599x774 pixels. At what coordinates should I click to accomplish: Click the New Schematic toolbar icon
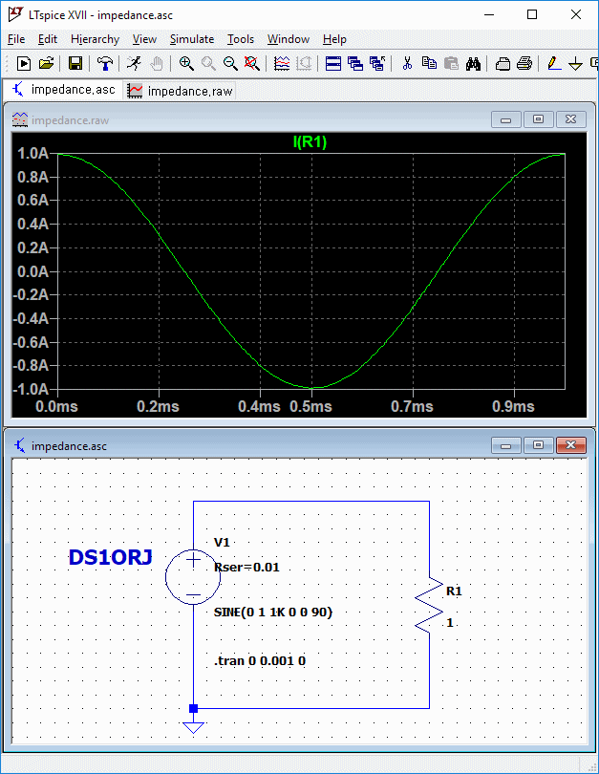(23, 63)
